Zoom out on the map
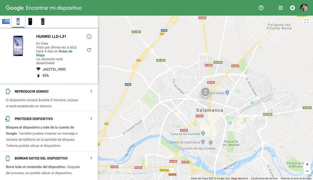The width and height of the screenshot is (313, 180). 307,171
